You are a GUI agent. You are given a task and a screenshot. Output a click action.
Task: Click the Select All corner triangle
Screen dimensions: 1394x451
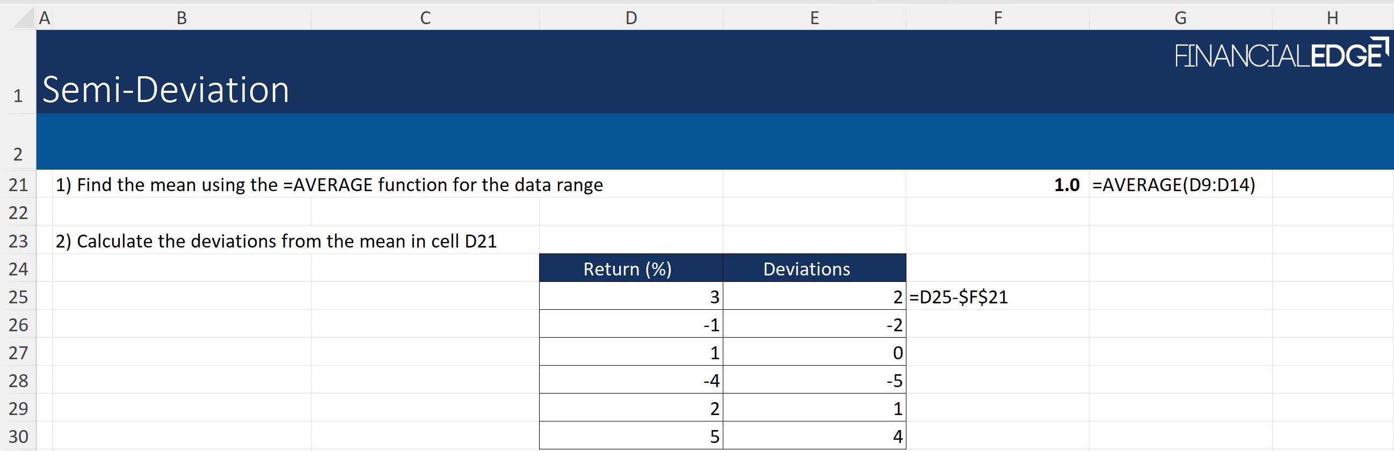24,18
